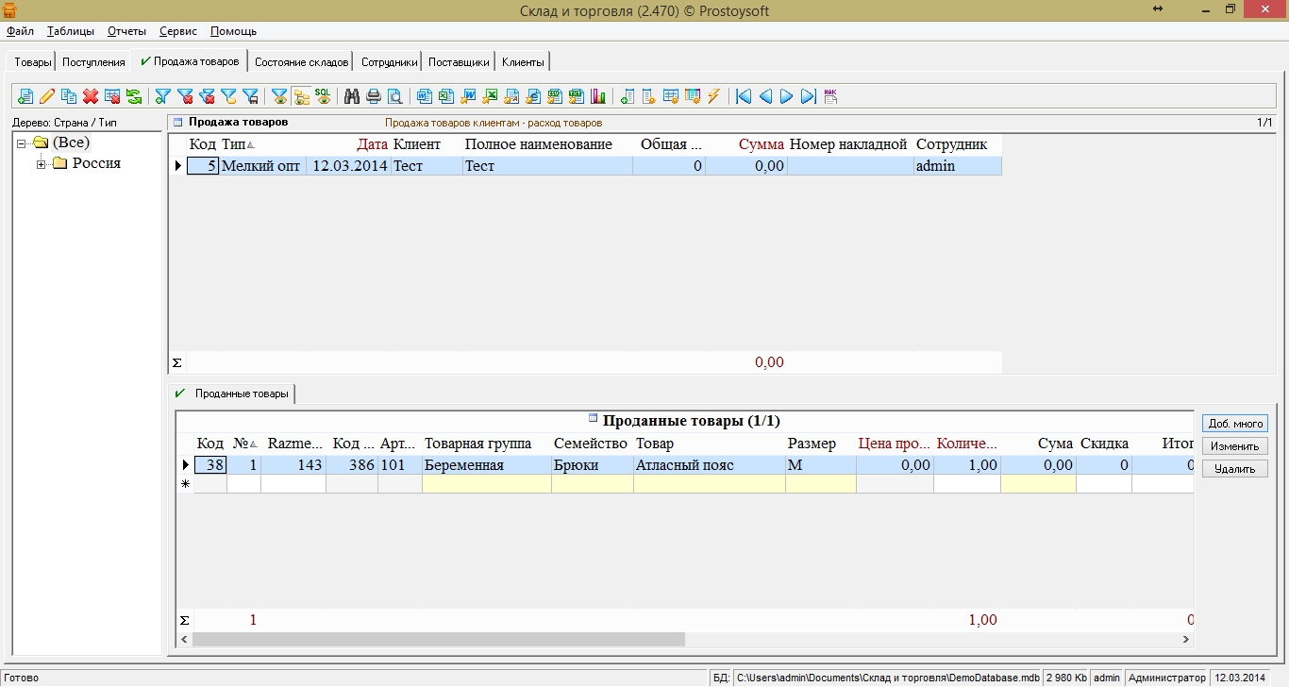The height and width of the screenshot is (687, 1289).
Task: Select the Россия folder in tree
Action: (87, 163)
